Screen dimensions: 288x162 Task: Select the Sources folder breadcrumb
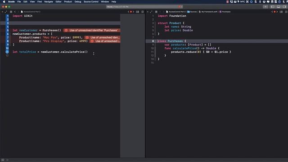(x=192, y=12)
